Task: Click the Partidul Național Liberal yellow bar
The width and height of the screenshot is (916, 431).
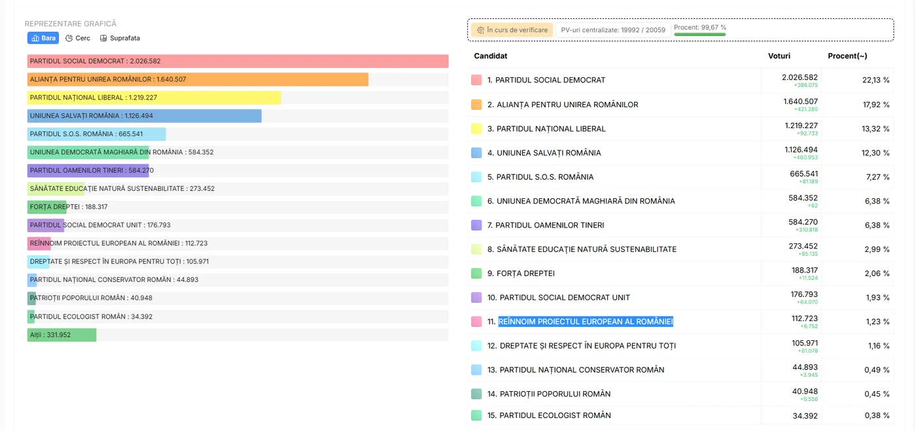Action: coord(154,97)
